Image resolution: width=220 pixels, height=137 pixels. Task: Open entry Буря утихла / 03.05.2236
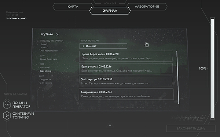coord(126,69)
